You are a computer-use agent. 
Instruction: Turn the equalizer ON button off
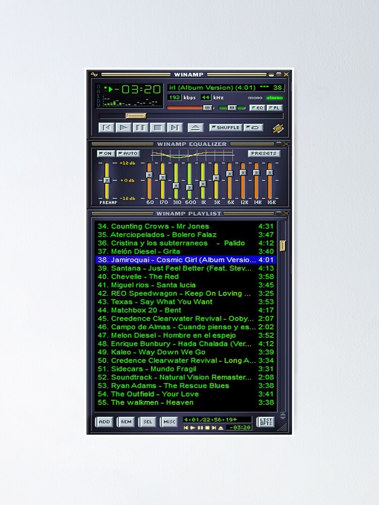(x=106, y=154)
